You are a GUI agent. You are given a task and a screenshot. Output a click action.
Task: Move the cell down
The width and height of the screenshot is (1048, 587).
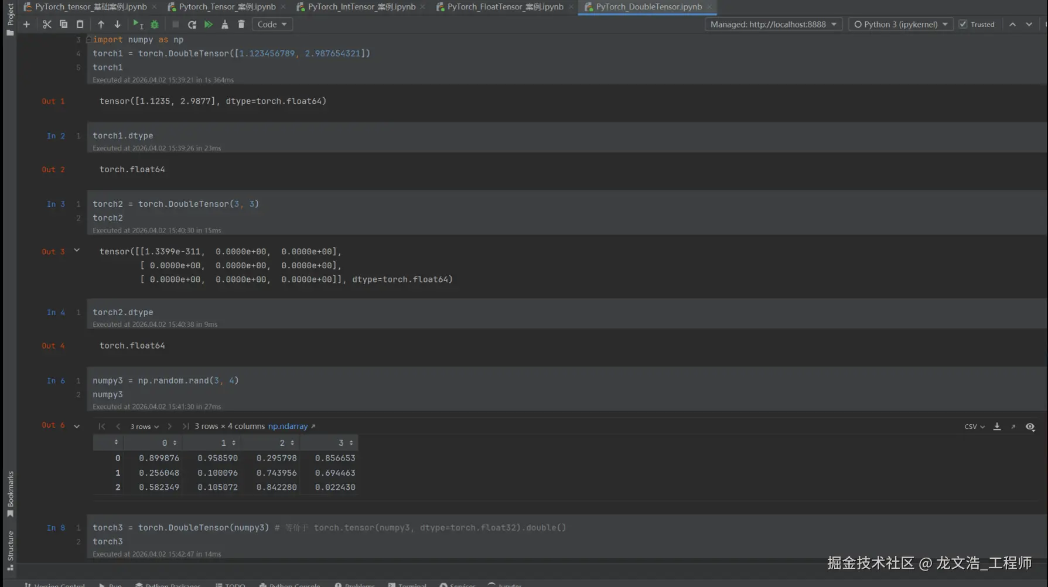click(117, 24)
